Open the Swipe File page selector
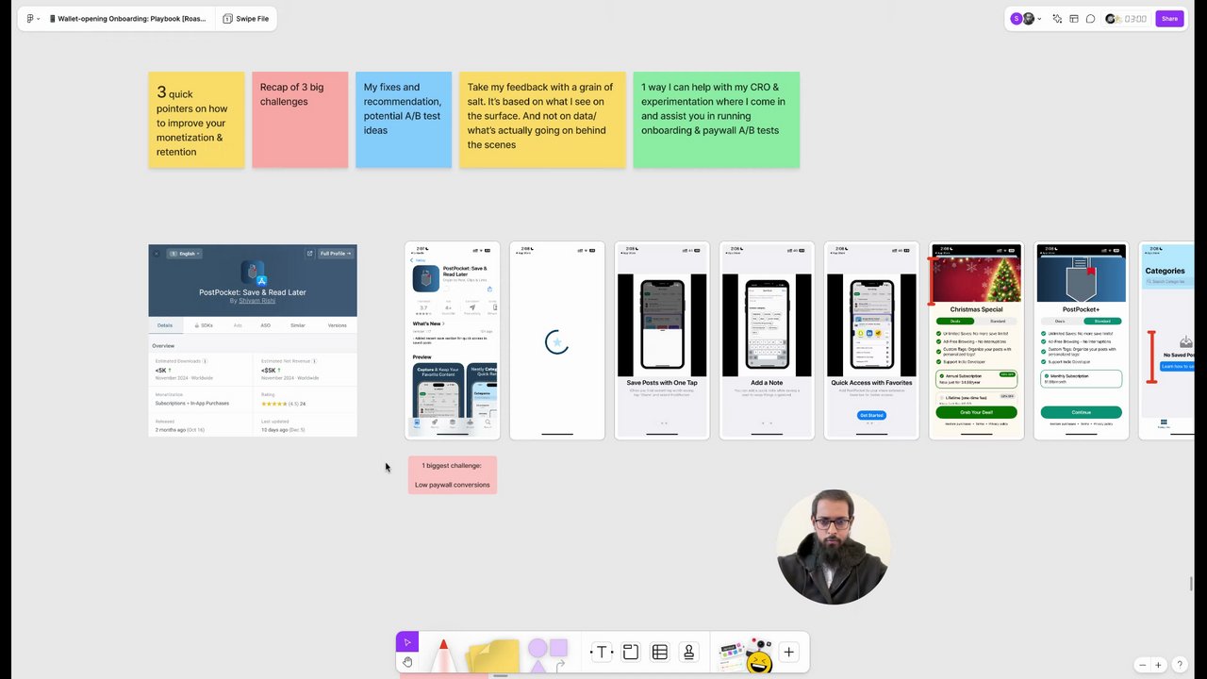Image resolution: width=1207 pixels, height=679 pixels. click(246, 19)
